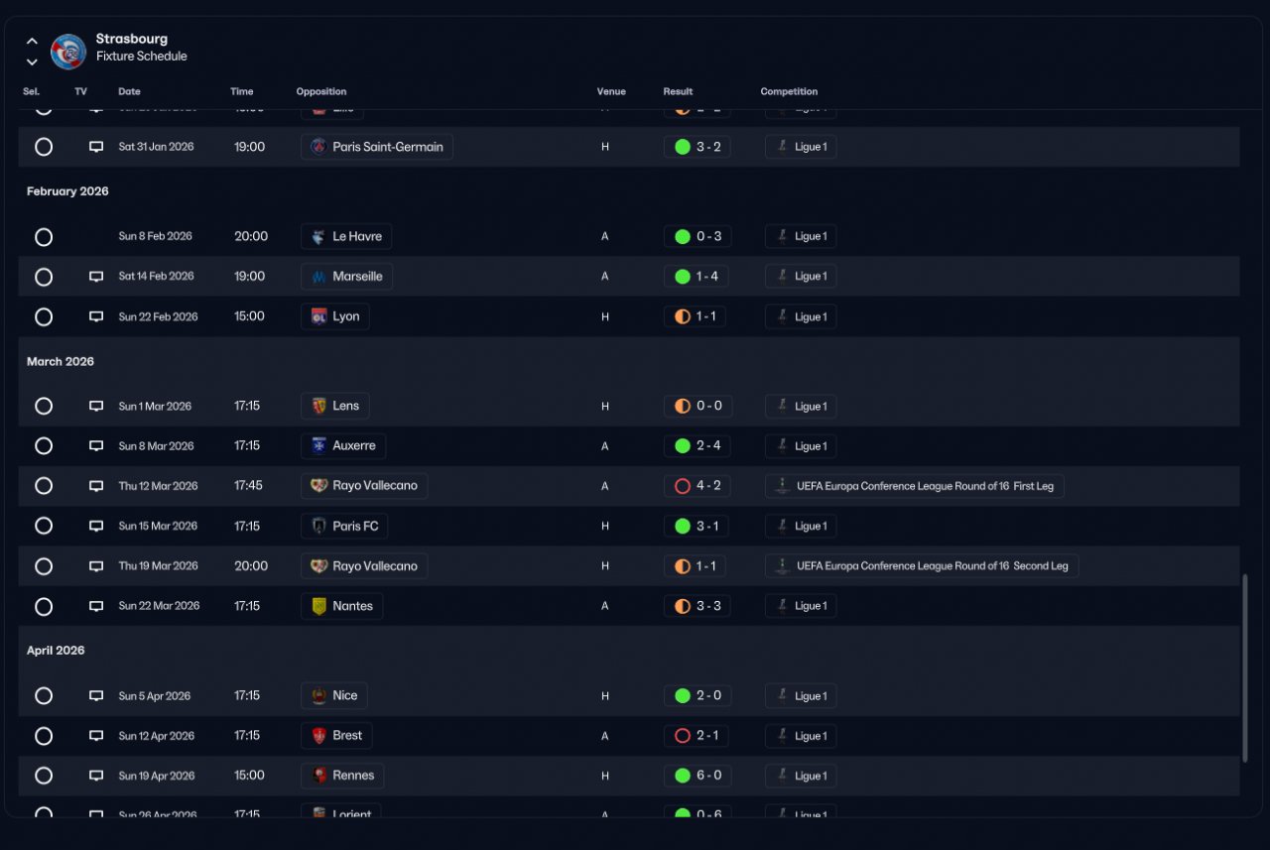This screenshot has height=850, width=1270.
Task: Tick the selection circle for Marseille match
Action: [44, 277]
